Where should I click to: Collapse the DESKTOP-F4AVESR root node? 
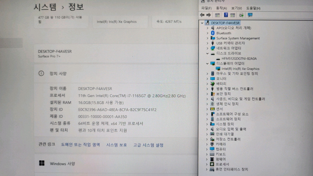click(x=202, y=23)
